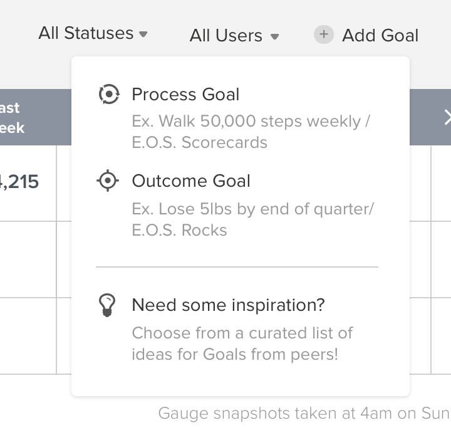Click the Last Week column header
The image size is (451, 445).
coord(12,118)
